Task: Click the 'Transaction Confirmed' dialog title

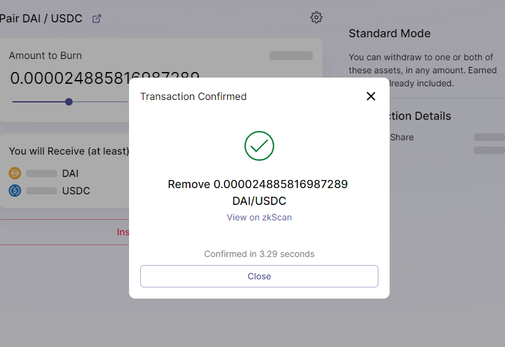Action: click(193, 96)
